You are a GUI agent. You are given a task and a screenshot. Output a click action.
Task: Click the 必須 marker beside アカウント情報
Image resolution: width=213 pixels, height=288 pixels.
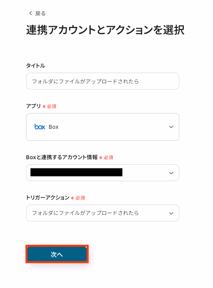108,157
